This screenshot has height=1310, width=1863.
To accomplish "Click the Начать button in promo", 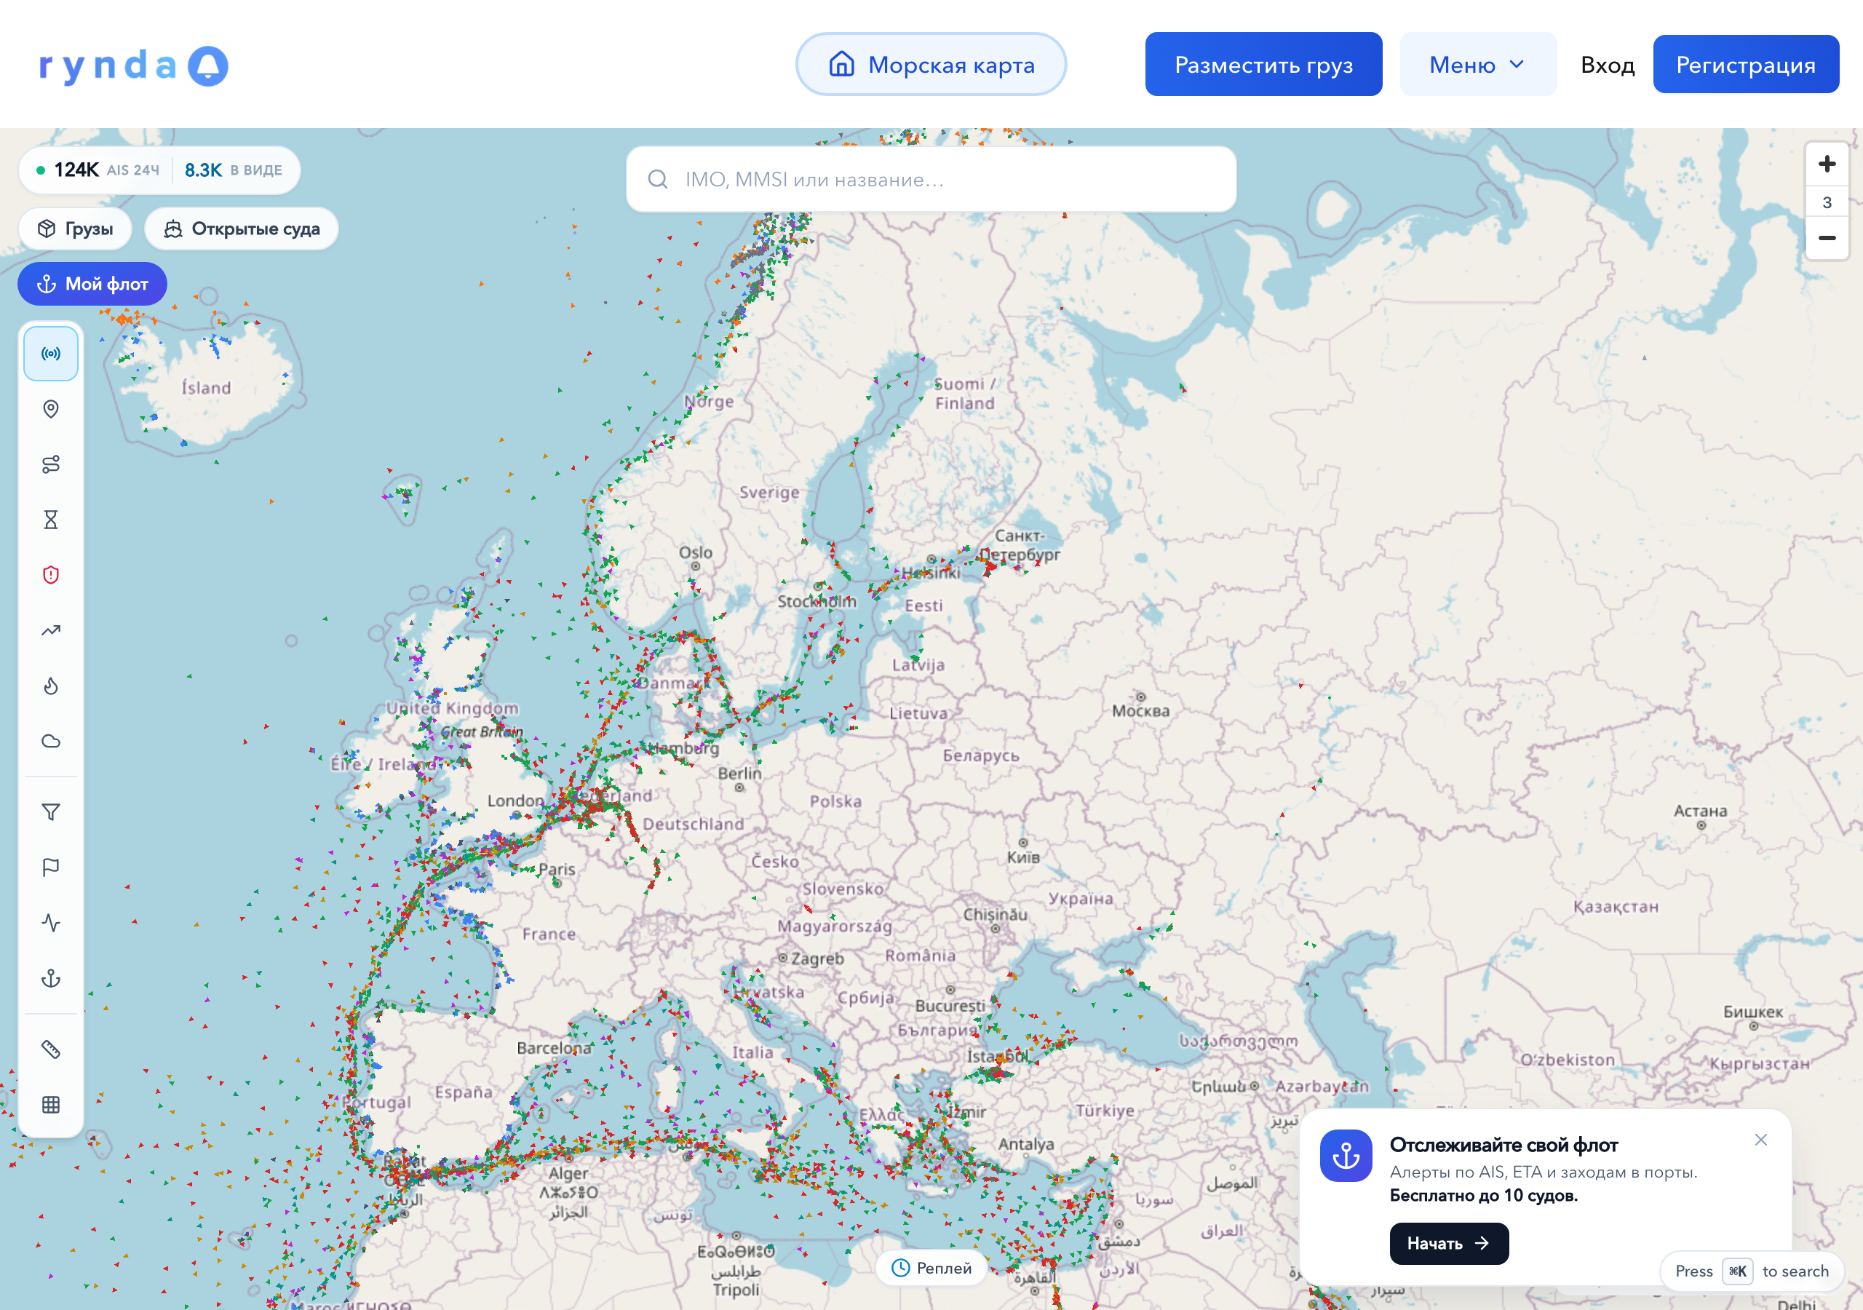I will click(1448, 1242).
